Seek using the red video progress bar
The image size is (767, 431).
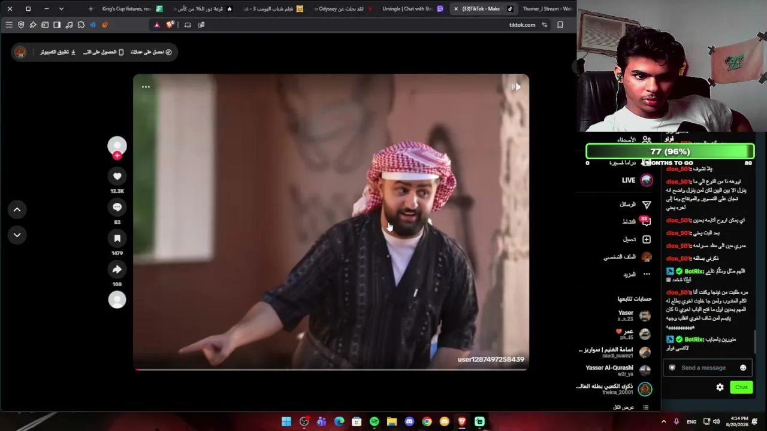331,369
